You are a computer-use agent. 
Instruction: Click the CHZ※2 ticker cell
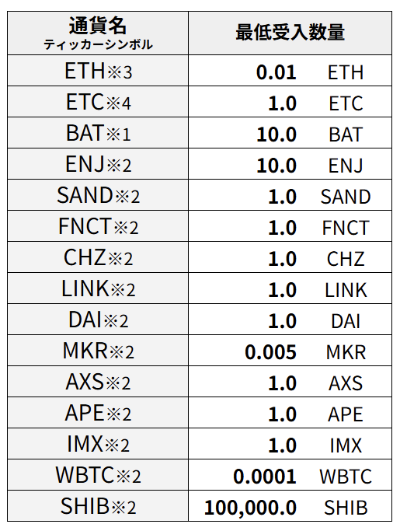click(x=98, y=257)
